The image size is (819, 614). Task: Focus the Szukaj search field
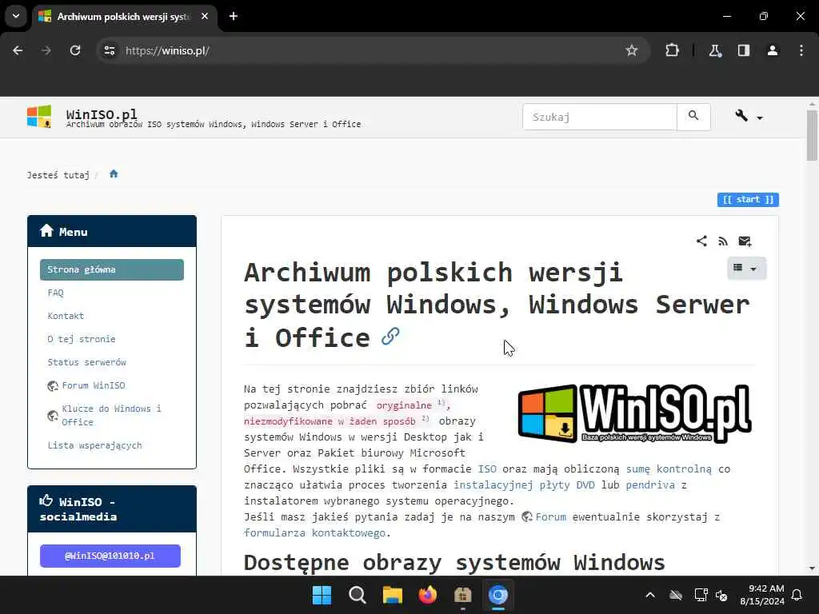[x=599, y=117]
